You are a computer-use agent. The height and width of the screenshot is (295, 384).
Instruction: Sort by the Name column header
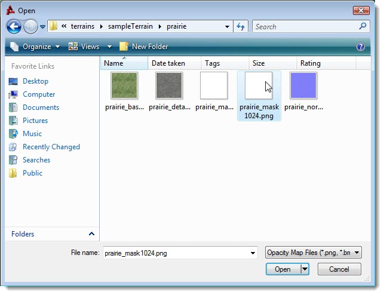click(x=124, y=63)
